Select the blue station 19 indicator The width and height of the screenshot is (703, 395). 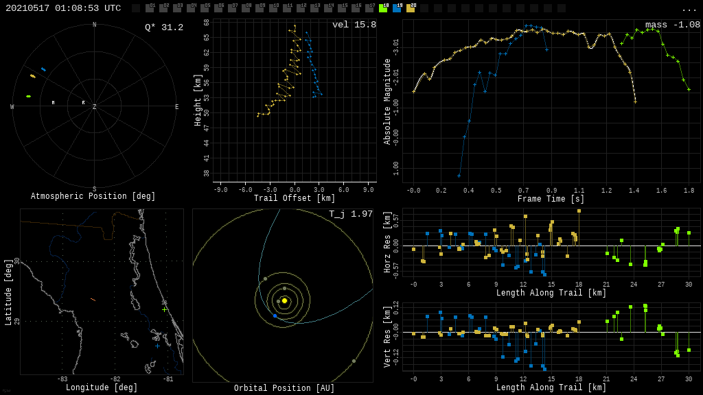coord(397,8)
